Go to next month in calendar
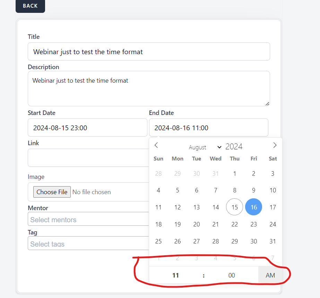 (x=275, y=145)
